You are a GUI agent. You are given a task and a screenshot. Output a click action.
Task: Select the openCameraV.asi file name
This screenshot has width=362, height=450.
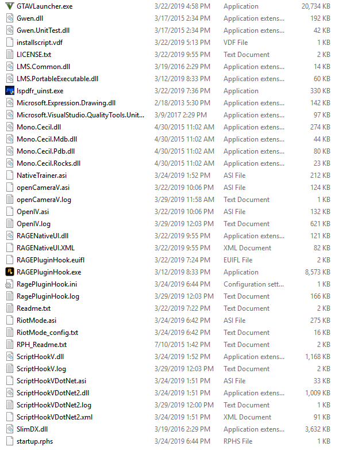coord(43,188)
